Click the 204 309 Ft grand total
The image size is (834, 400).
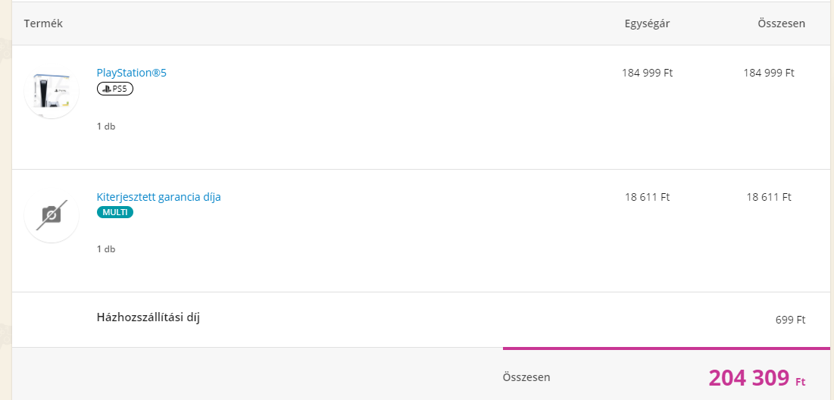click(x=748, y=377)
